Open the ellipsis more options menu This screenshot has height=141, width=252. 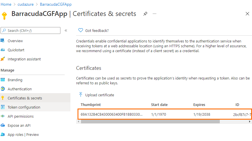click(155, 14)
